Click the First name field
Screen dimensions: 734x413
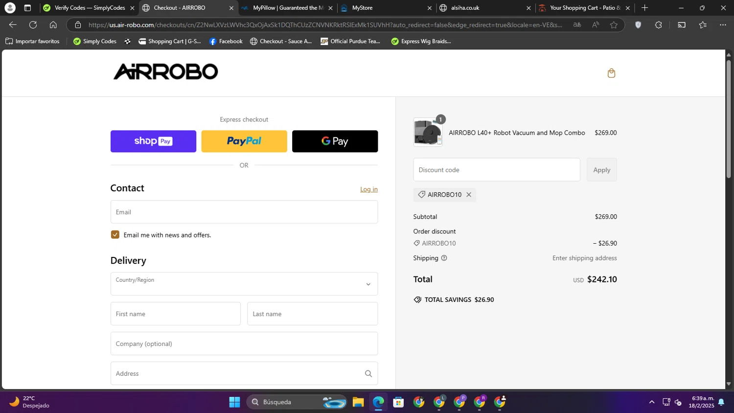(x=176, y=314)
